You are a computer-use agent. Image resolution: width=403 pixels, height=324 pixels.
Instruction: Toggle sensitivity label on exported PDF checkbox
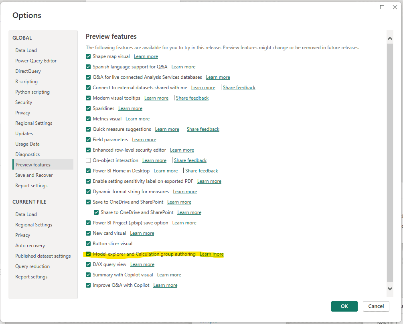88,181
